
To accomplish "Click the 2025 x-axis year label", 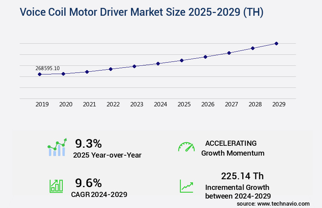I will 184,104.
